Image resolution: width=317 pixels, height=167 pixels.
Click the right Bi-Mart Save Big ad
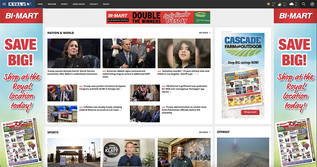pyautogui.click(x=295, y=88)
